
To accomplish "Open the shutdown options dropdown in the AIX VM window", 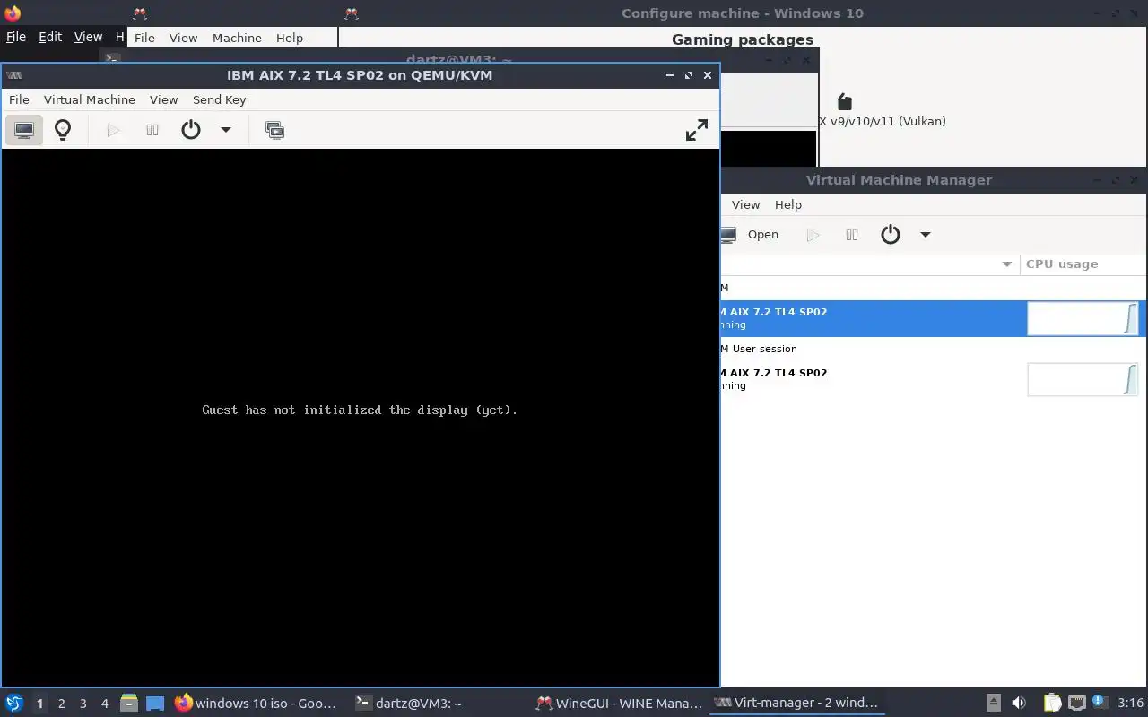I will pos(226,130).
